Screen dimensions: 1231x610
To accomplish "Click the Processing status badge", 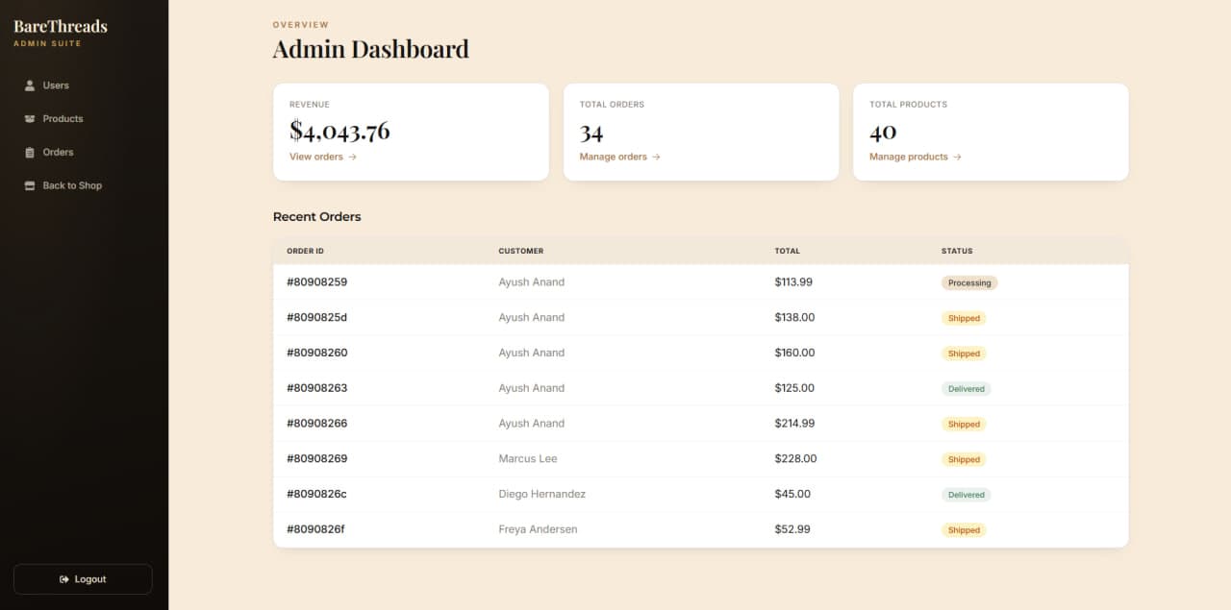I will click(969, 283).
